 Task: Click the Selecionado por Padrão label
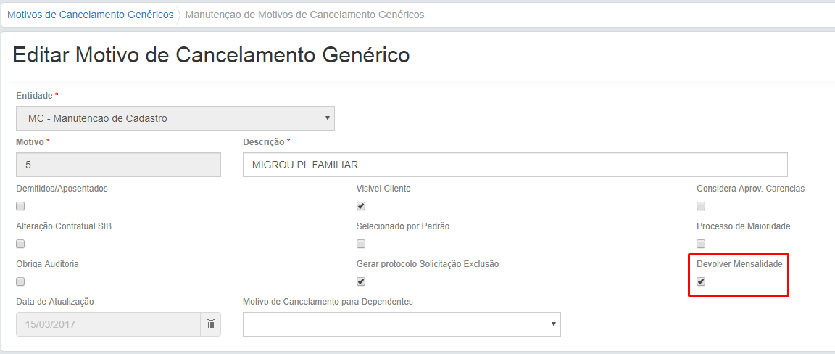point(403,226)
